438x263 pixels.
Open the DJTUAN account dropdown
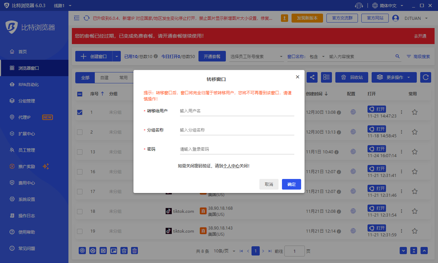tap(410, 18)
